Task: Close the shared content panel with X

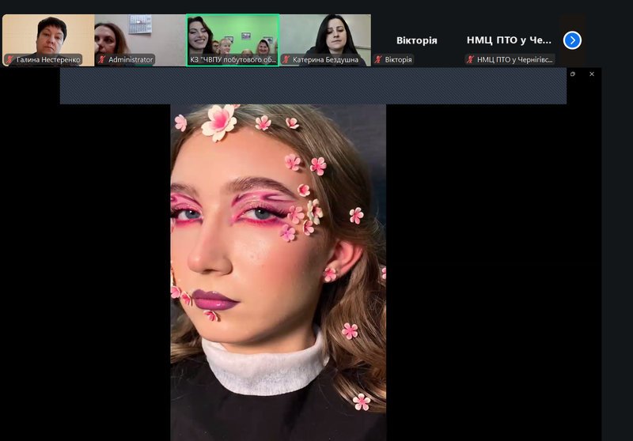Action: (592, 74)
